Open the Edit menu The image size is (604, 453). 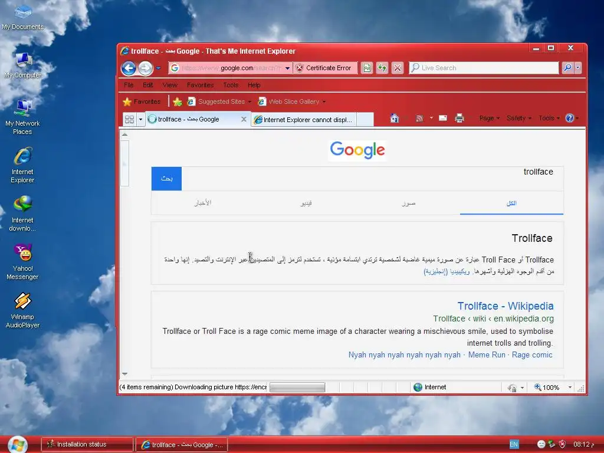click(148, 85)
